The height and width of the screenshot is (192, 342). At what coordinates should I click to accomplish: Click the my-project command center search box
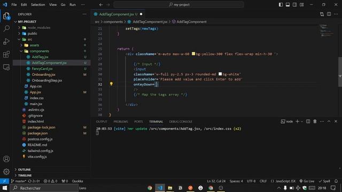[178, 5]
